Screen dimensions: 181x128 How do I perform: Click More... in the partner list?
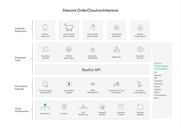[x=157, y=98]
